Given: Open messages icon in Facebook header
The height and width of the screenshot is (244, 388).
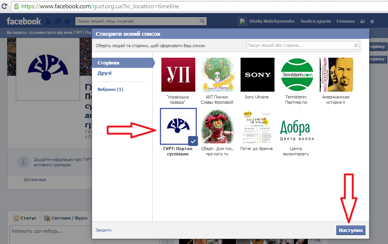Looking at the screenshot, I should (58, 21).
